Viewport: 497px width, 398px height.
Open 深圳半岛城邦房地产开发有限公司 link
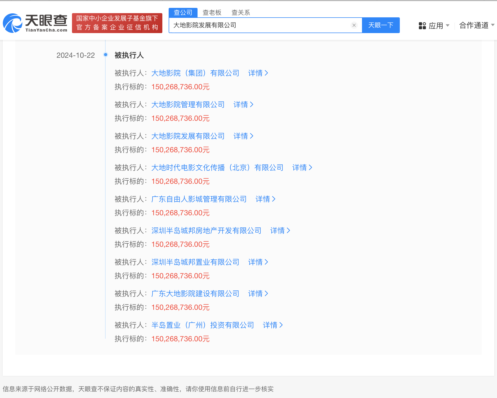206,231
